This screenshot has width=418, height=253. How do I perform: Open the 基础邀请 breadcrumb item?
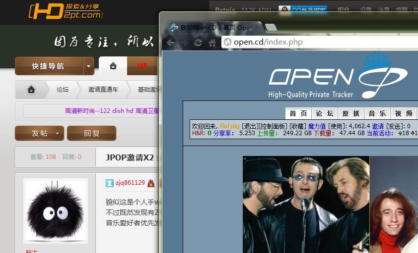click(x=148, y=90)
